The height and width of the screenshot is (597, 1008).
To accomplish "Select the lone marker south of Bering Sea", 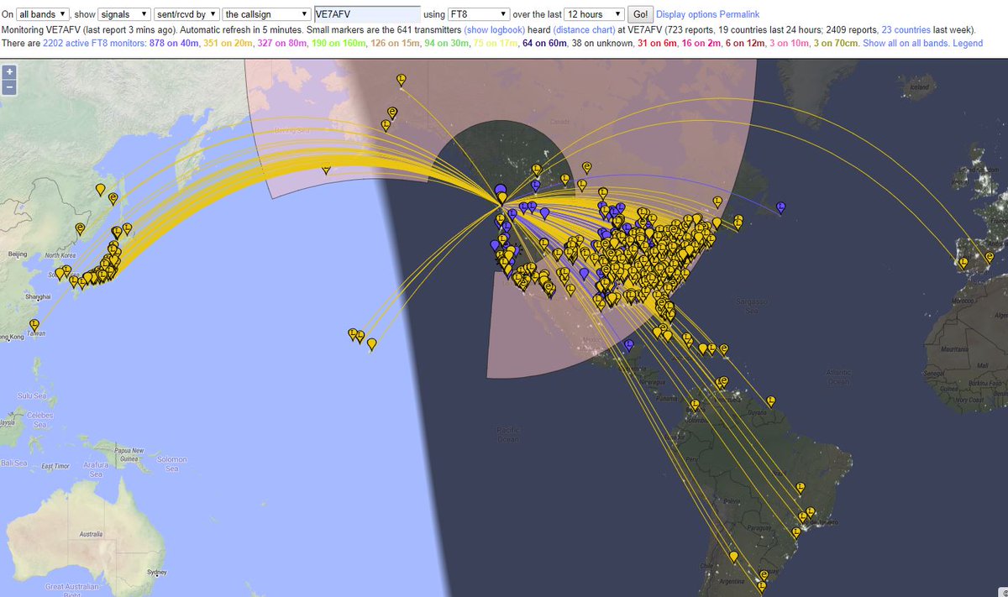I will coord(326,169).
